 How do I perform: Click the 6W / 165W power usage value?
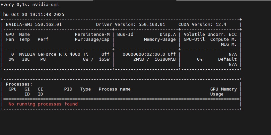96,59
